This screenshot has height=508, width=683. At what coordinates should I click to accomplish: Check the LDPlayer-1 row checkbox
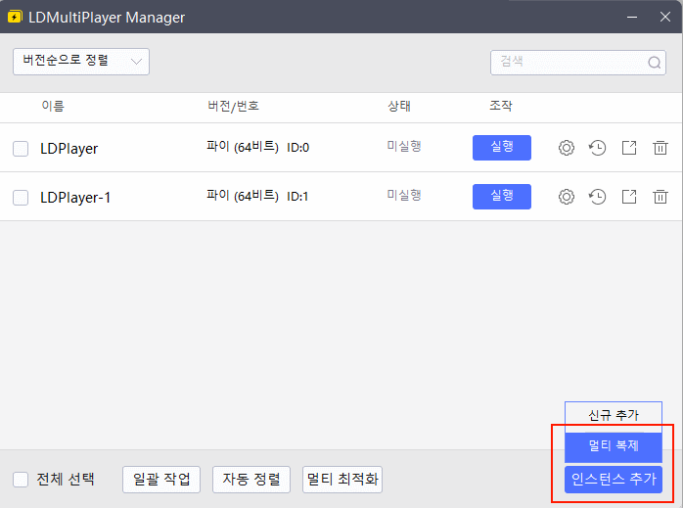21,198
